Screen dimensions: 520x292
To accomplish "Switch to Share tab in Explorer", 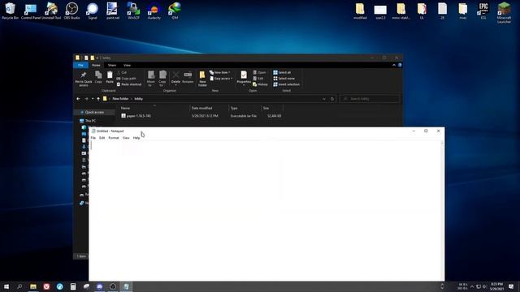I will [112, 65].
